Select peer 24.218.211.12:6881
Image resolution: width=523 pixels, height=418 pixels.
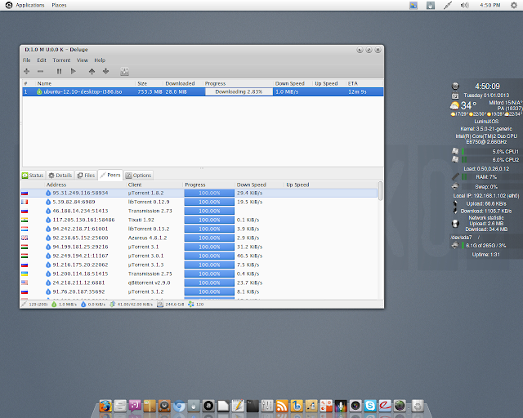199,282
